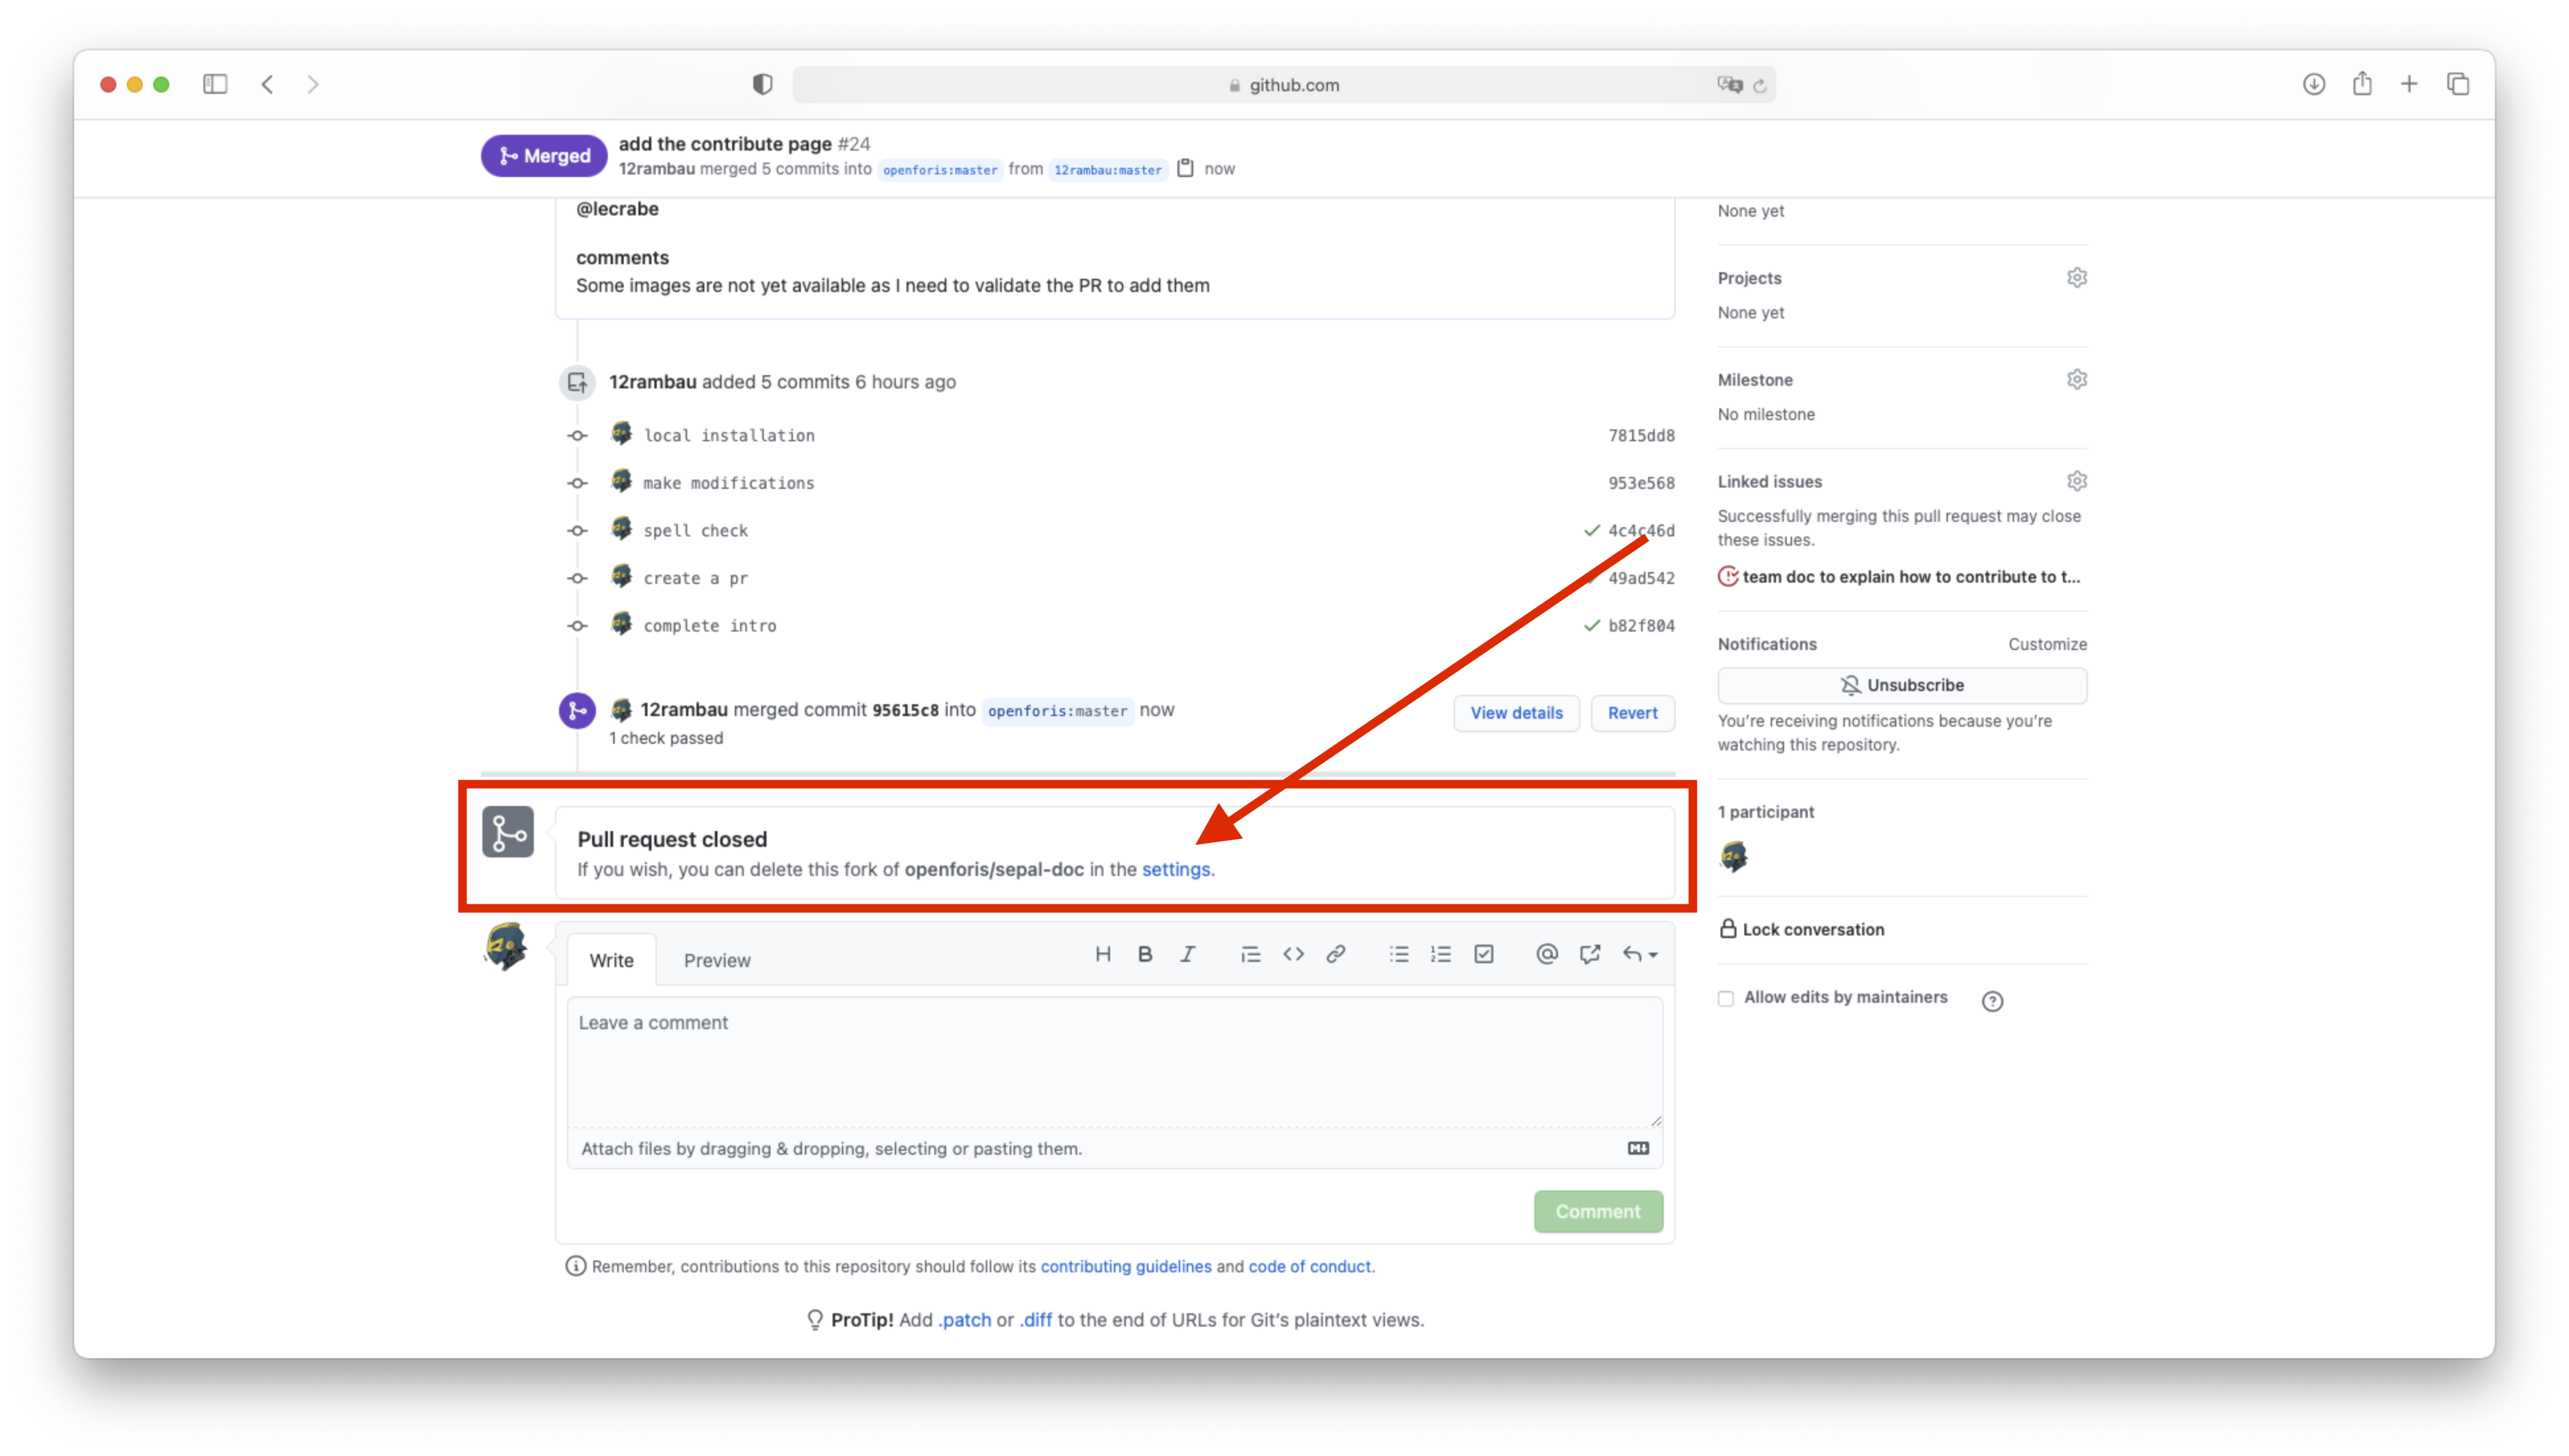Select the Write tab

click(611, 960)
